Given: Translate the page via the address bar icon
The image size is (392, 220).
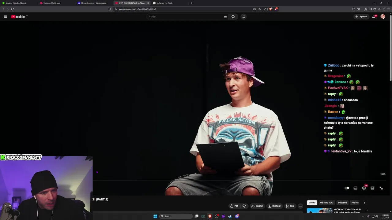Looking at the screenshot, I should 260,9.
